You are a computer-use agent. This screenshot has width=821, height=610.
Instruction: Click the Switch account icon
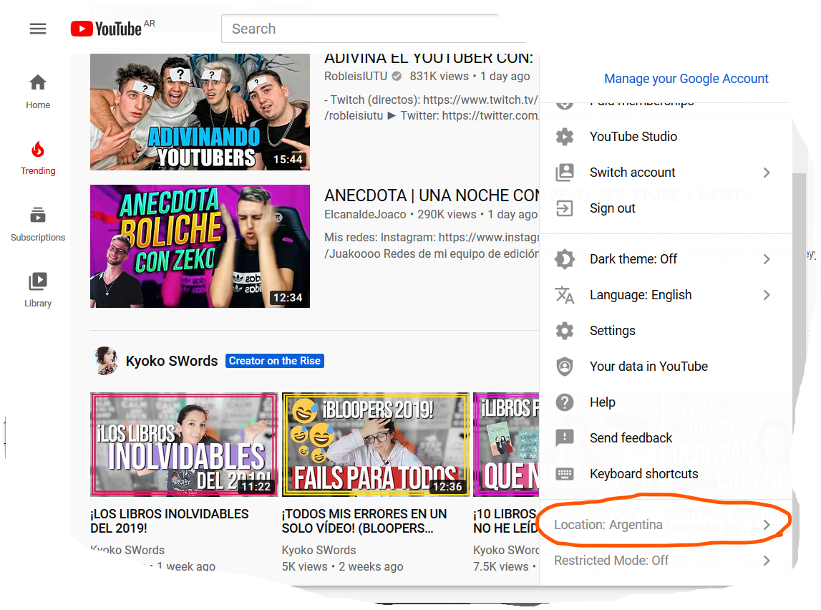point(565,173)
